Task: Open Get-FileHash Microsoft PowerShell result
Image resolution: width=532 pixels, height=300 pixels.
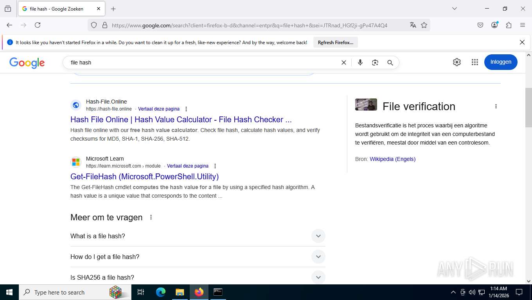Action: pos(144,177)
